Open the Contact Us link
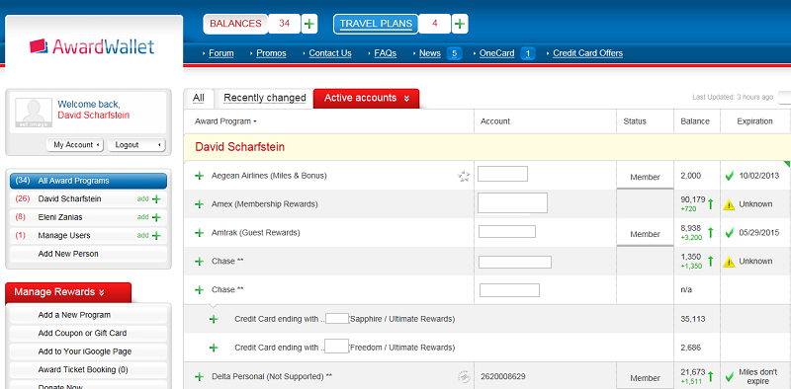Viewport: 791px width, 389px height. click(x=330, y=53)
